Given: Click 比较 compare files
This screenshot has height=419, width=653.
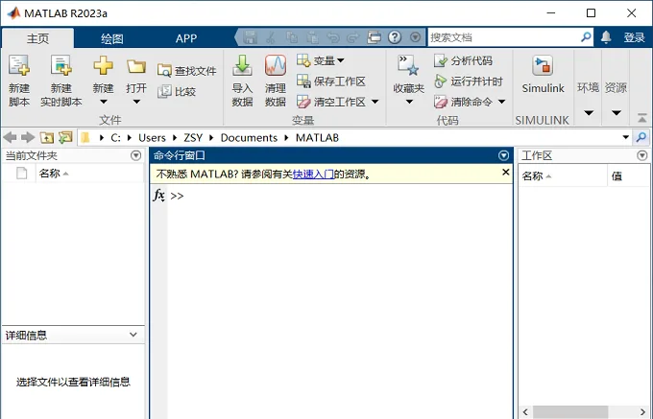Looking at the screenshot, I should pyautogui.click(x=177, y=91).
